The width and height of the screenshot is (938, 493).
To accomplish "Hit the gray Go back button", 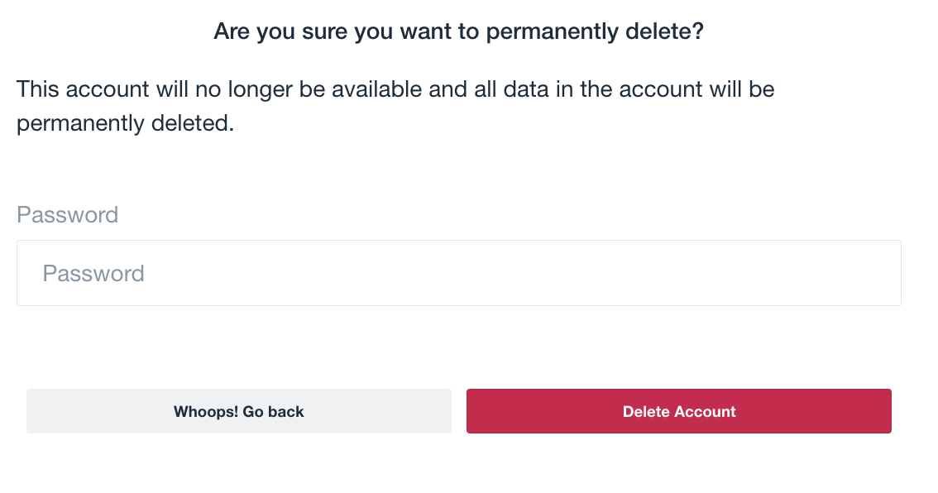I will tap(238, 411).
